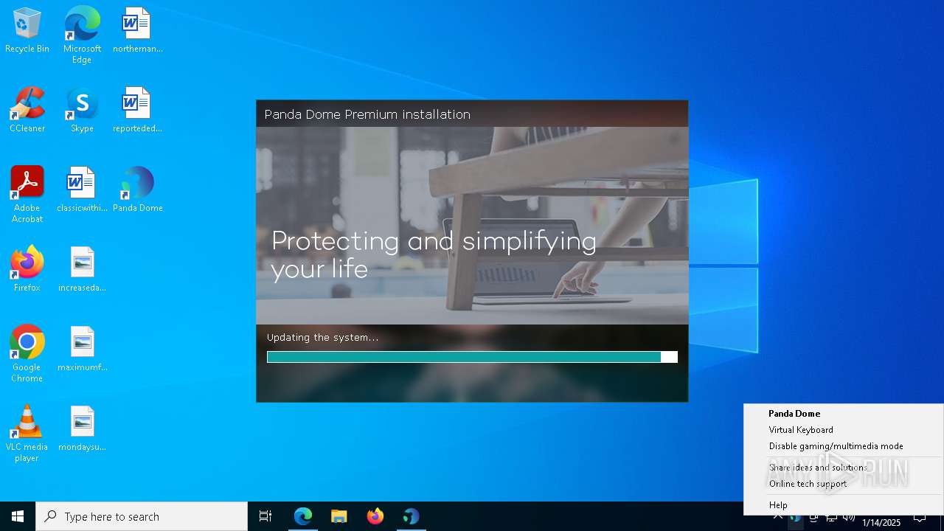Select the maximumf... image file

pyautogui.click(x=82, y=350)
